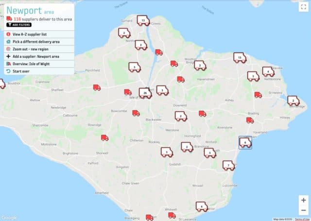311x221 pixels.
Task: Click the red truck below Whitwell
Action: coord(172,216)
